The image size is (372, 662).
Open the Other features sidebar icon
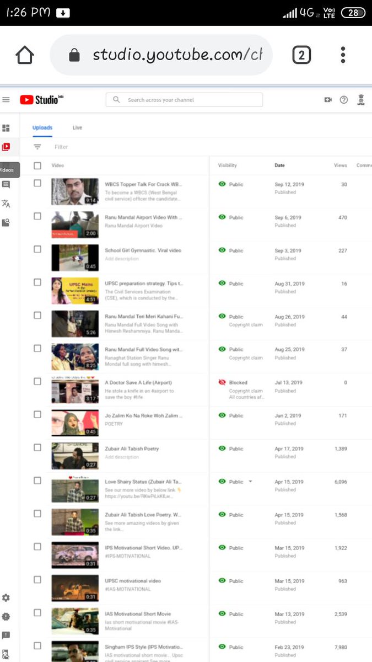(6, 222)
